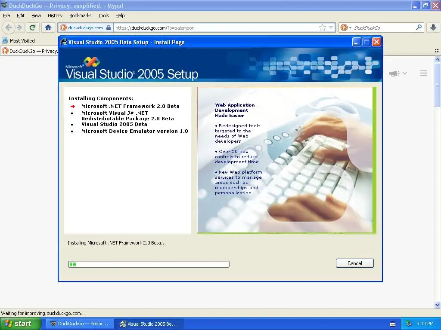Open the Downloads arrow button
Screen dimensions: 441x330
coord(433,27)
